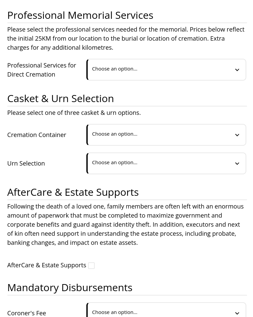
Task: Enable the AfterCare & Estate Supports checkbox
Action: point(91,265)
